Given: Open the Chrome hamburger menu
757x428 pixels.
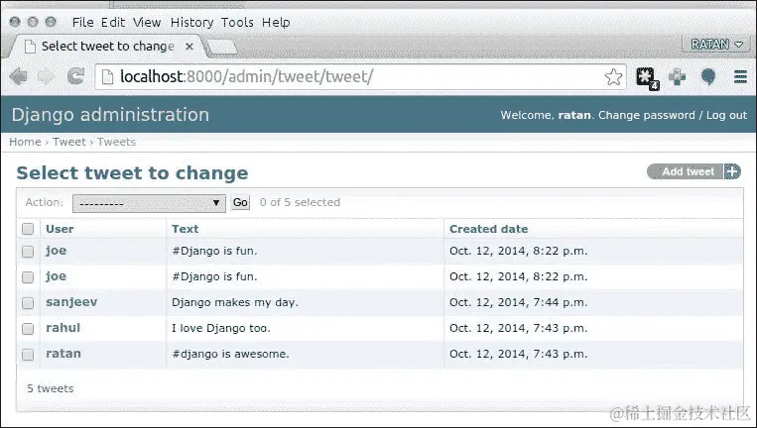Looking at the screenshot, I should pyautogui.click(x=740, y=76).
